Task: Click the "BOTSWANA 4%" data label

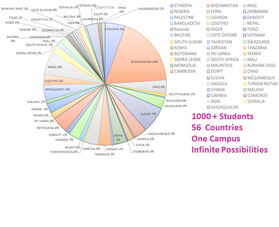Action: pos(48,128)
